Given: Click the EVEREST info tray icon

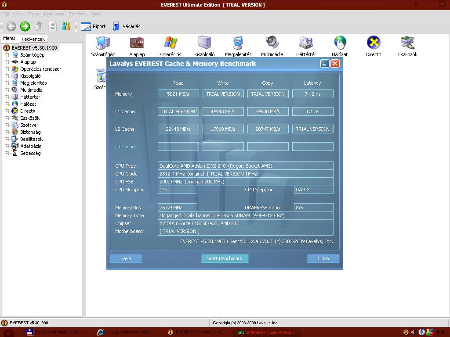Looking at the screenshot, I should (406, 332).
